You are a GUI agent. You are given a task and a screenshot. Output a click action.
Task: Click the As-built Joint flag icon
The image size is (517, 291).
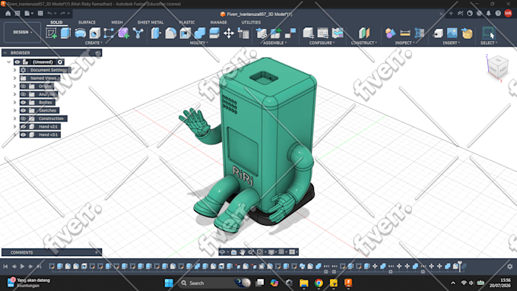pyautogui.click(x=290, y=33)
